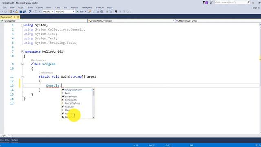
Task: Collapse the class Program block
Action: [22, 64]
